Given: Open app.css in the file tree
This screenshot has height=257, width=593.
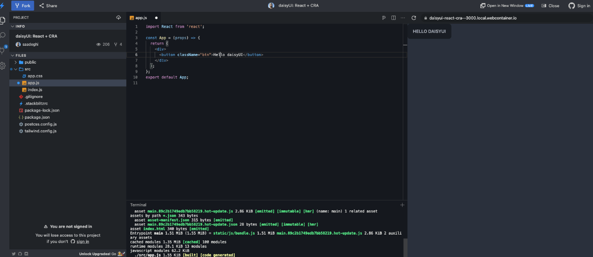Looking at the screenshot, I should tap(68, 76).
